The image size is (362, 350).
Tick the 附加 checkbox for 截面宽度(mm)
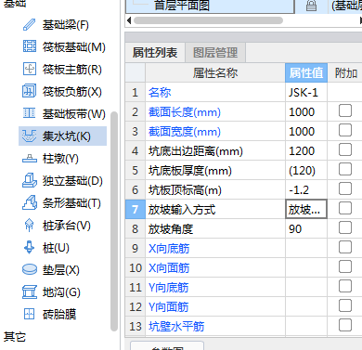click(x=345, y=130)
